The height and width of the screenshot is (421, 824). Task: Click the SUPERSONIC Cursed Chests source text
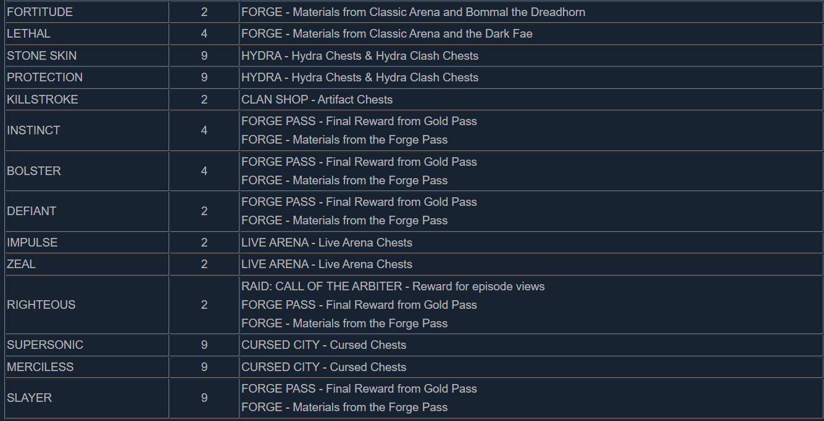[x=324, y=345]
